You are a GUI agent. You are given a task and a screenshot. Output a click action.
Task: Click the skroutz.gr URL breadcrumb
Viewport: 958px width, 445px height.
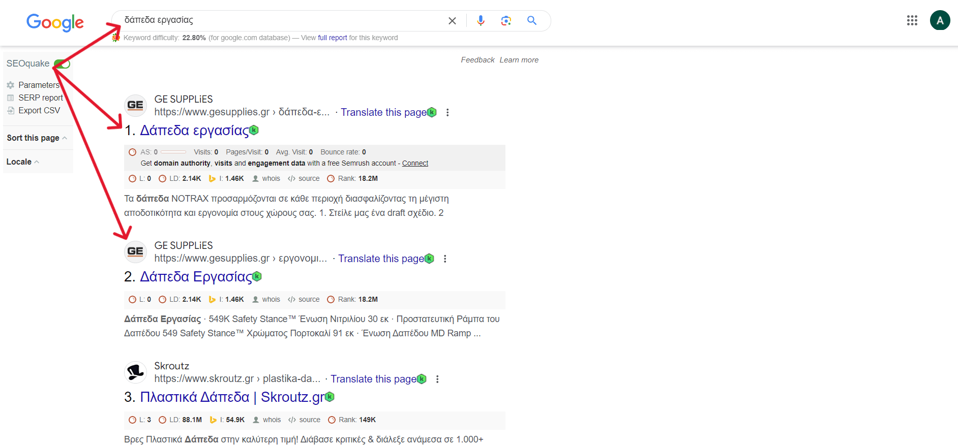coord(237,379)
